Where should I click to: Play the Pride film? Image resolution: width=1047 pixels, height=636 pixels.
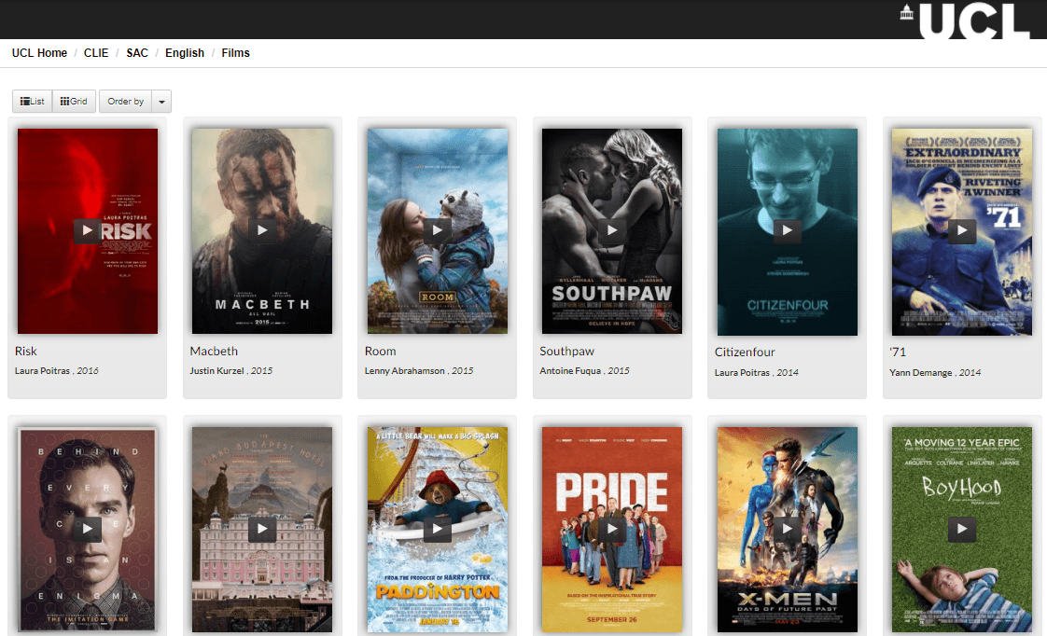pos(612,529)
